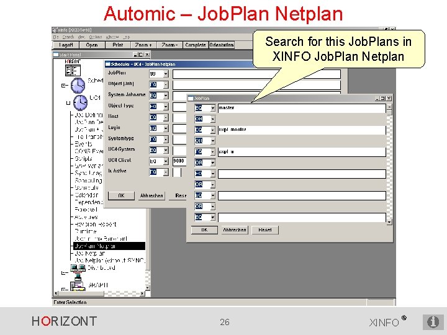Open the EQ dropdown beside 'expl_master' field

pyautogui.click(x=213, y=130)
